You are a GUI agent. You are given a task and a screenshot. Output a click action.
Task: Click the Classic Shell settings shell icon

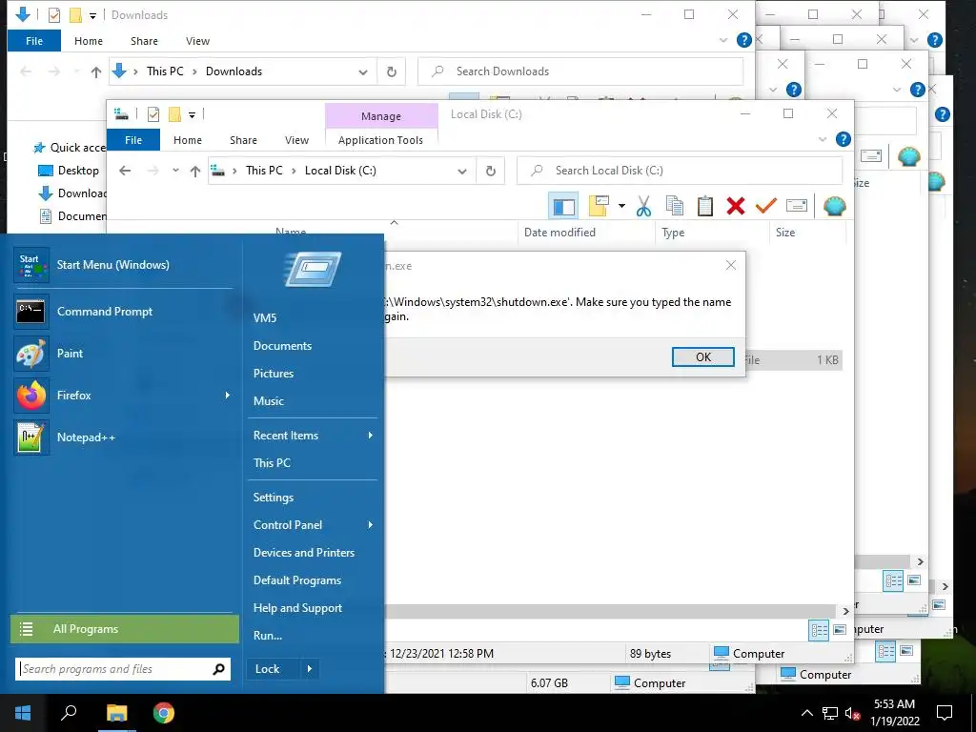[x=834, y=206]
